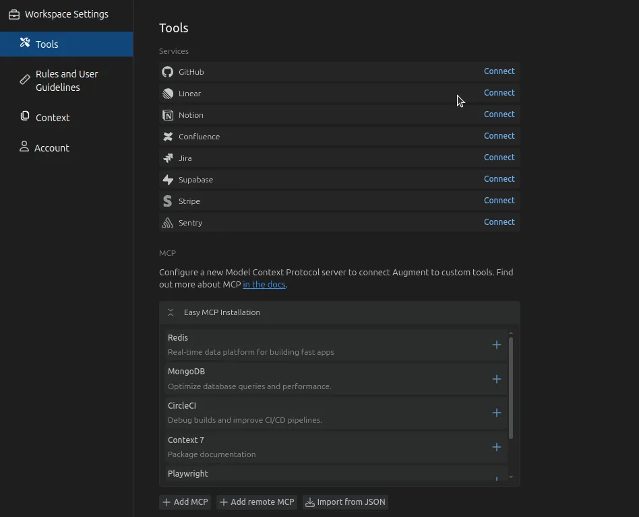Click the GitHub logo icon

[167, 72]
